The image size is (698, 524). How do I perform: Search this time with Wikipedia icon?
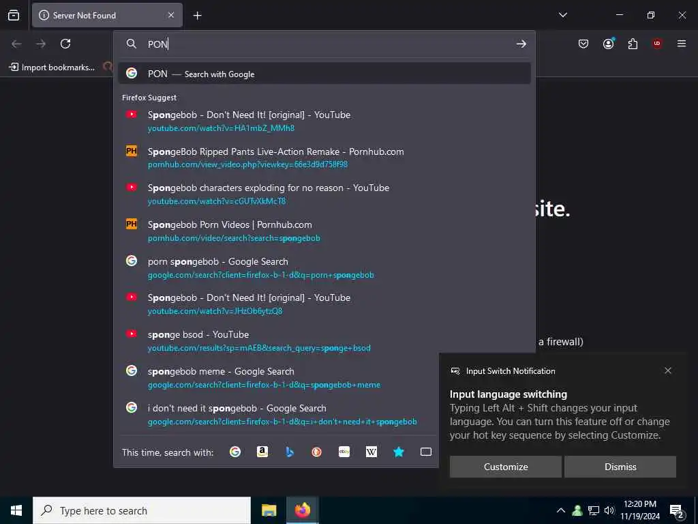point(371,452)
